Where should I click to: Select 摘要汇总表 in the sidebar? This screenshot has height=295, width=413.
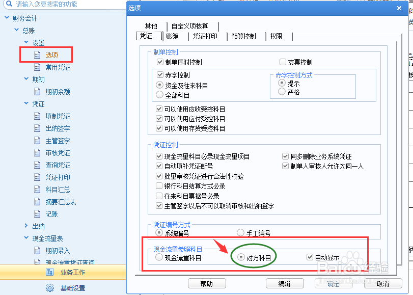[x=58, y=201]
